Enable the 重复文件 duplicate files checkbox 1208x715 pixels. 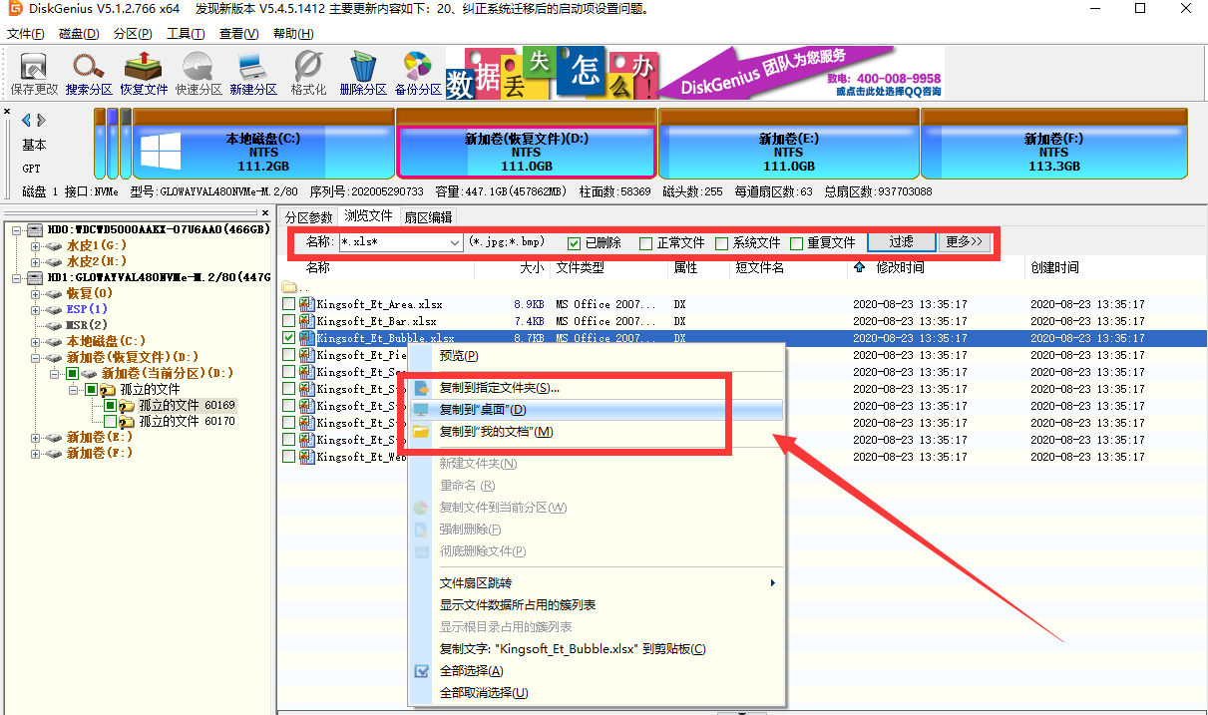pyautogui.click(x=797, y=243)
